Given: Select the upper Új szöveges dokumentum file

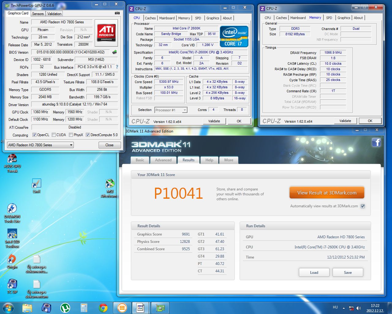Looking at the screenshot, I should pos(36,264).
